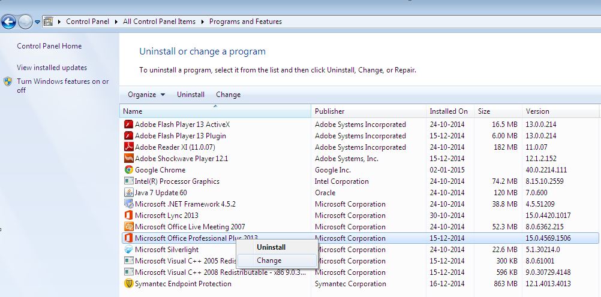601x297 pixels.
Task: Sort the list by Installed On column
Action: pyautogui.click(x=449, y=111)
